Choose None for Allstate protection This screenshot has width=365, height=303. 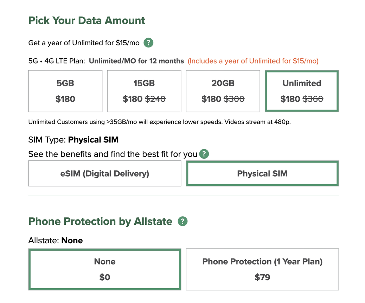[x=105, y=269]
